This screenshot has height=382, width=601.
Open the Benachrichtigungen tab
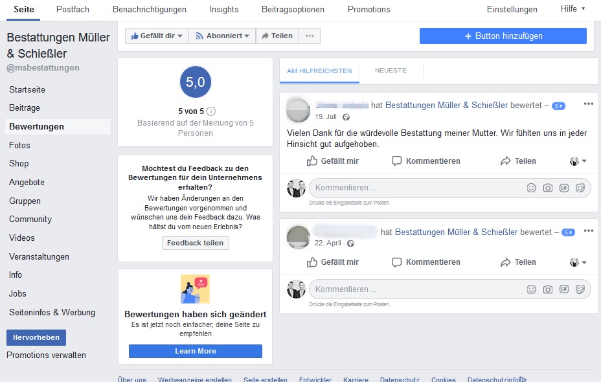click(150, 10)
